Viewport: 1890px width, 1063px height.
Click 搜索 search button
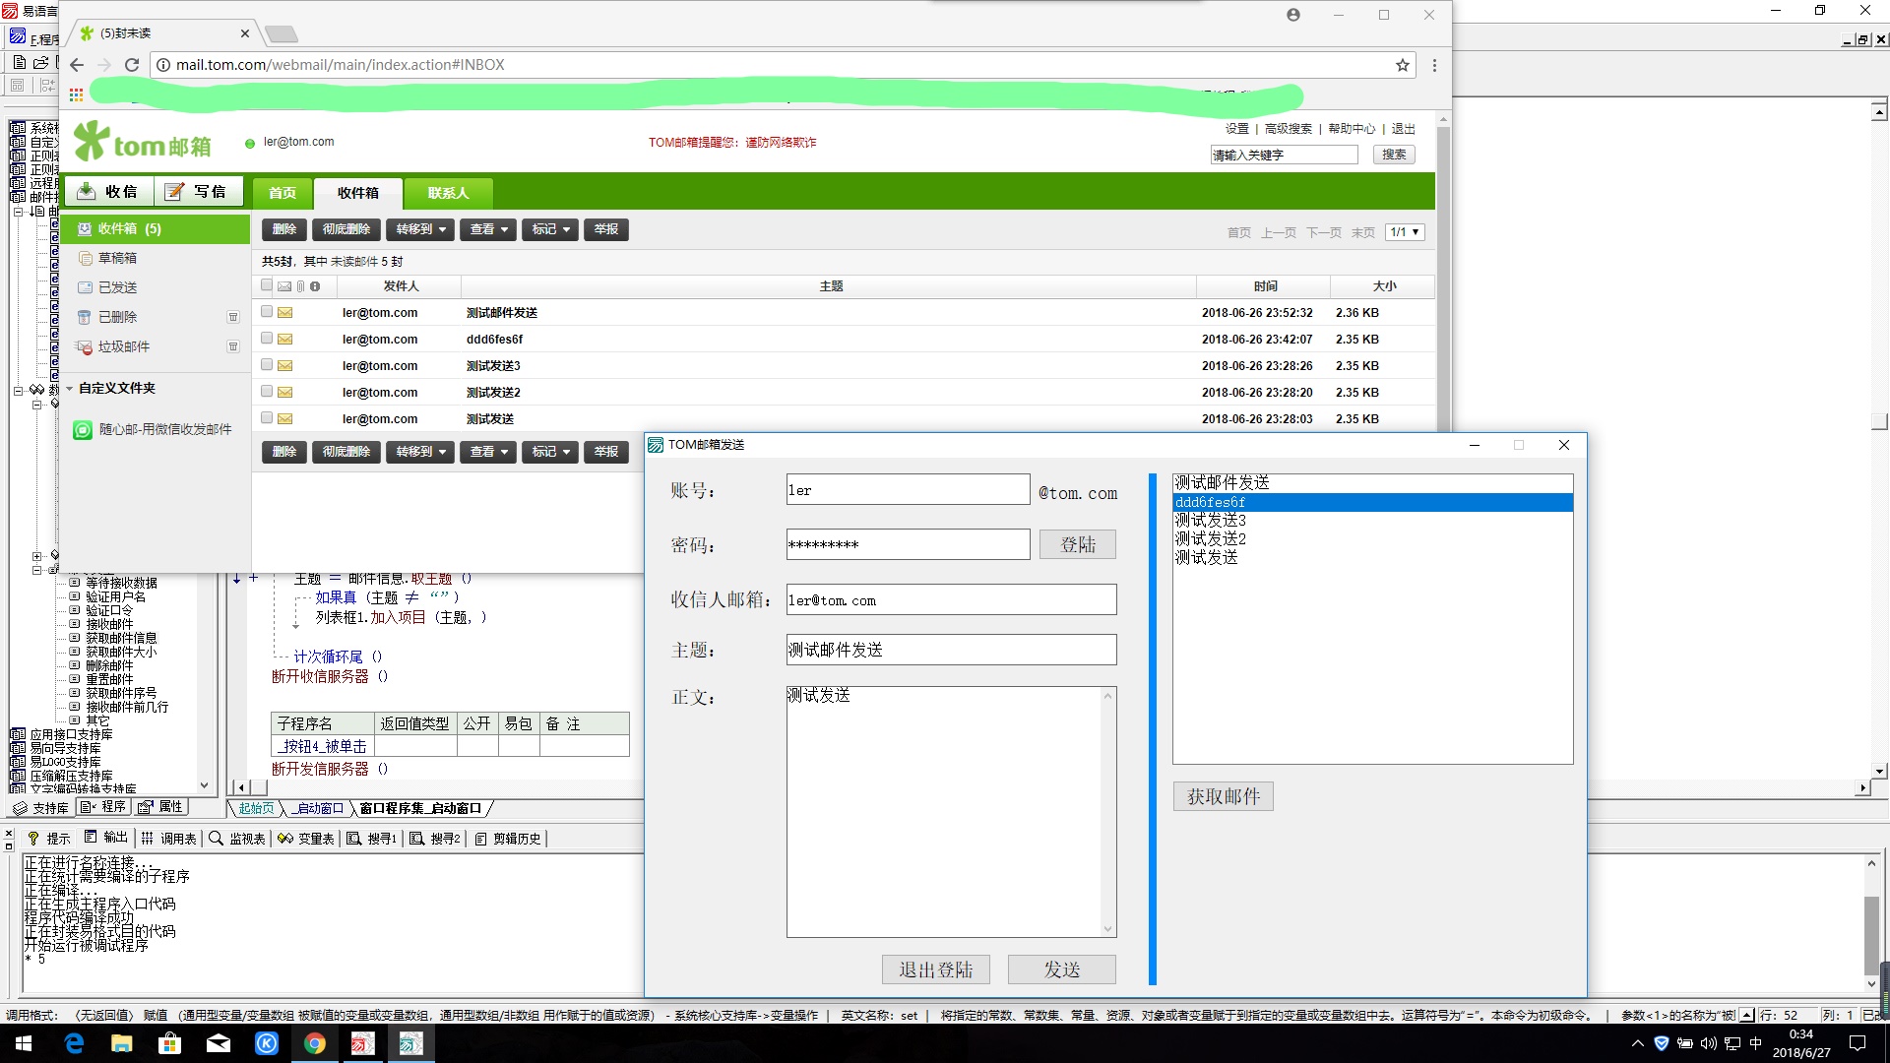(x=1394, y=155)
